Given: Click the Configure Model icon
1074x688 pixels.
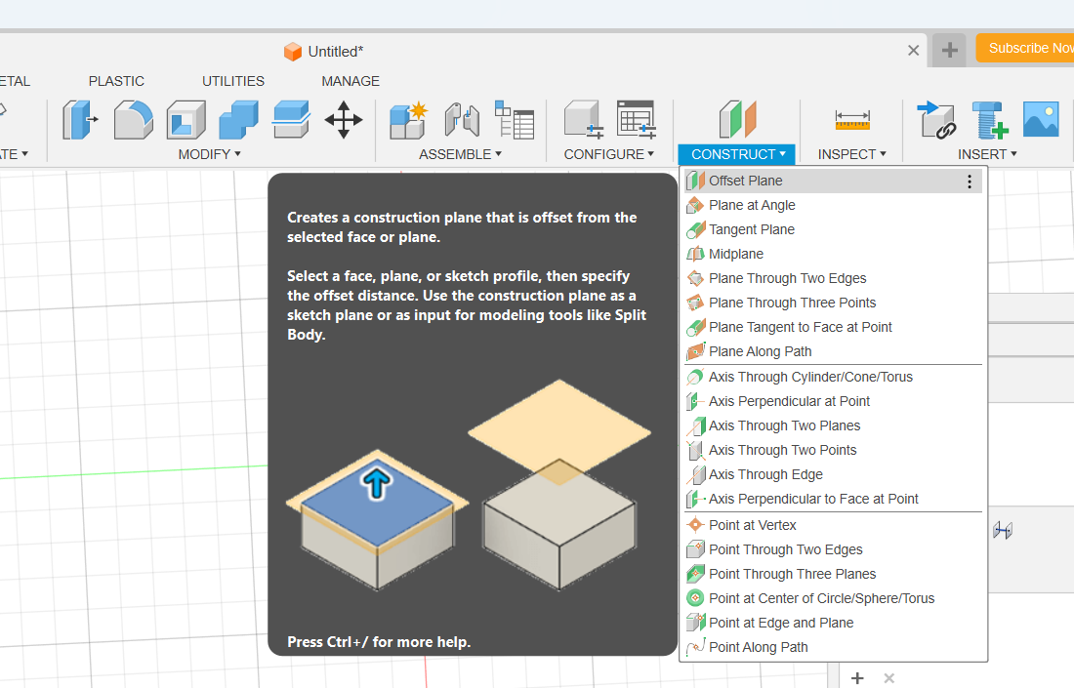Looking at the screenshot, I should pos(584,120).
